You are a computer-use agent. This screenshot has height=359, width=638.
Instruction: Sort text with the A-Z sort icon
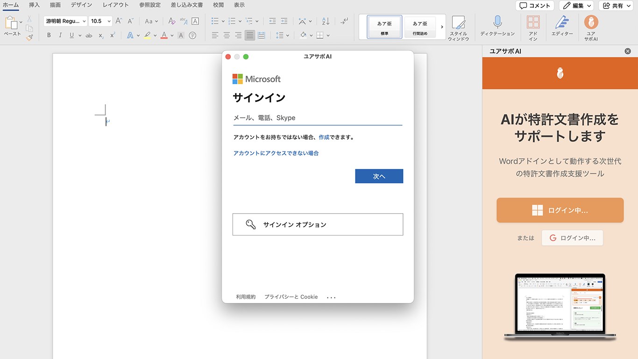click(x=326, y=21)
